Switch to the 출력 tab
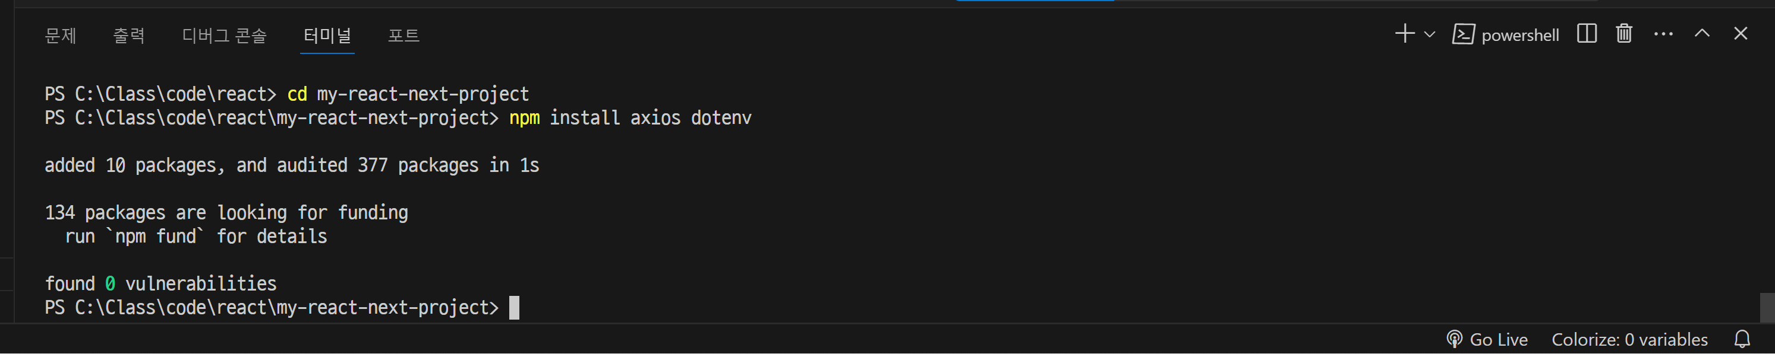Screen dimensions: 1775x354 (129, 36)
